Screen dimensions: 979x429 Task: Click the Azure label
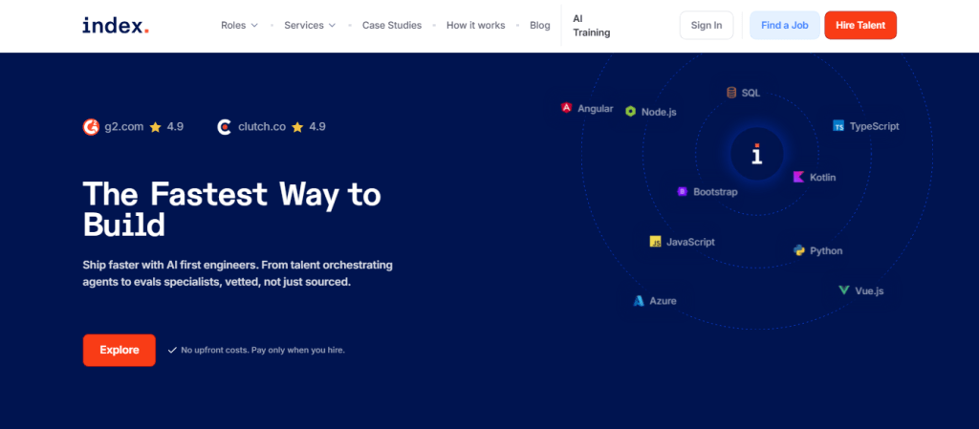664,301
